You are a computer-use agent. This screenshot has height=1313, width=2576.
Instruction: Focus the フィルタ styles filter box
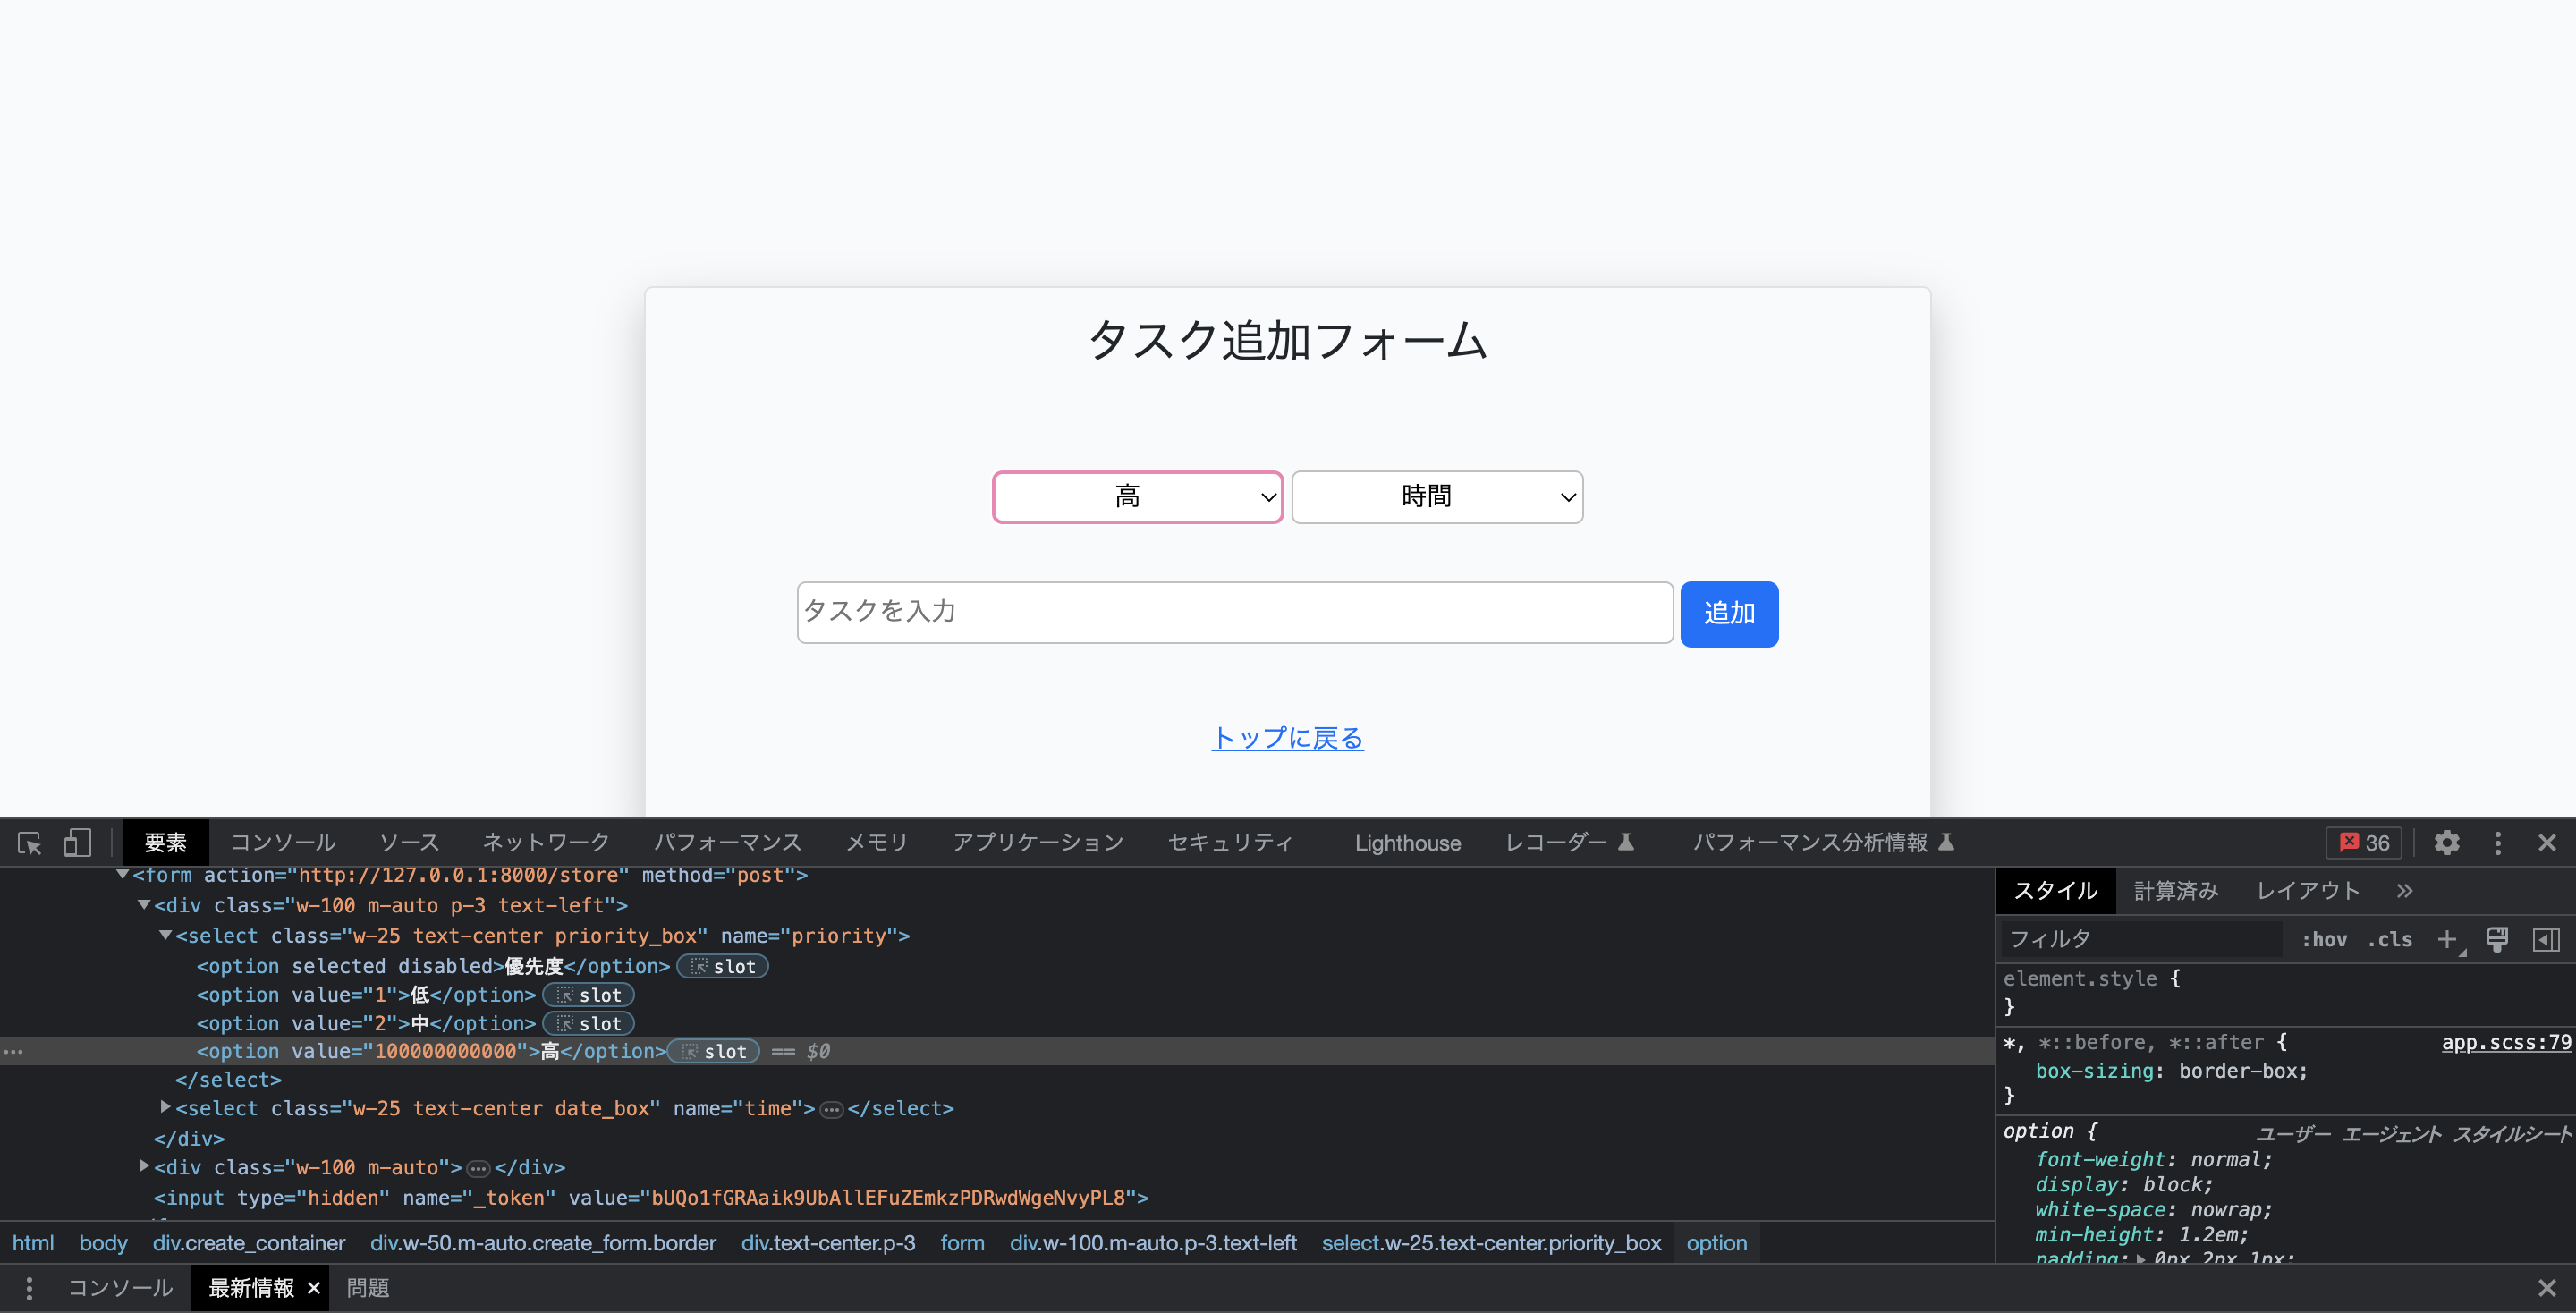coord(2140,939)
